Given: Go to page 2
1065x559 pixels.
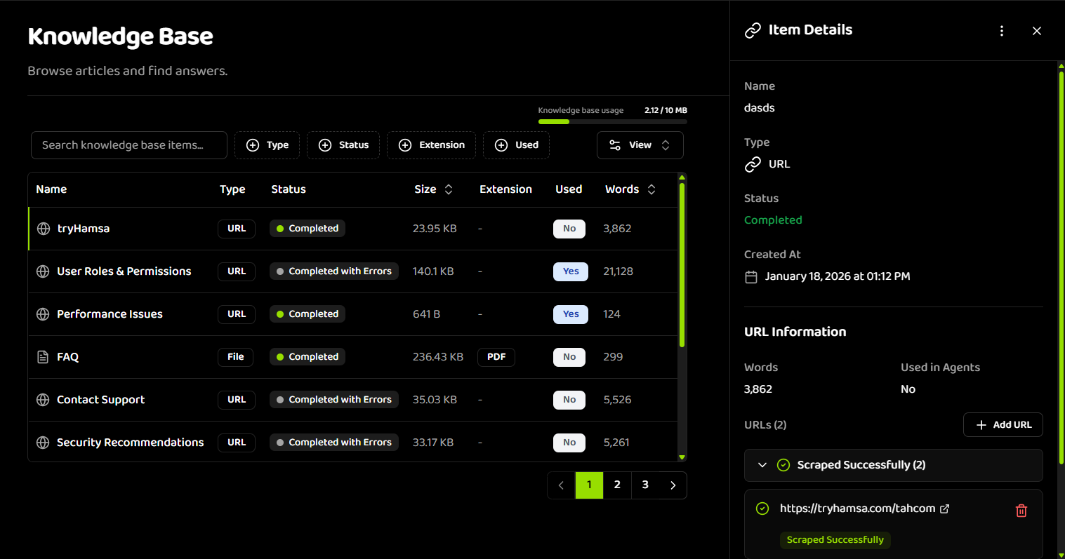Looking at the screenshot, I should click(617, 485).
